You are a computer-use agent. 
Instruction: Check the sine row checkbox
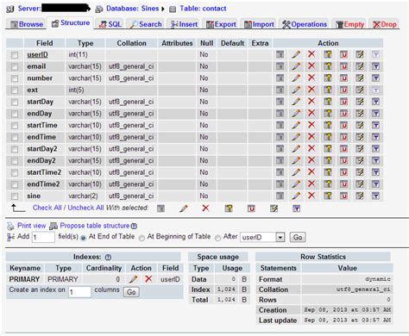[x=15, y=196]
